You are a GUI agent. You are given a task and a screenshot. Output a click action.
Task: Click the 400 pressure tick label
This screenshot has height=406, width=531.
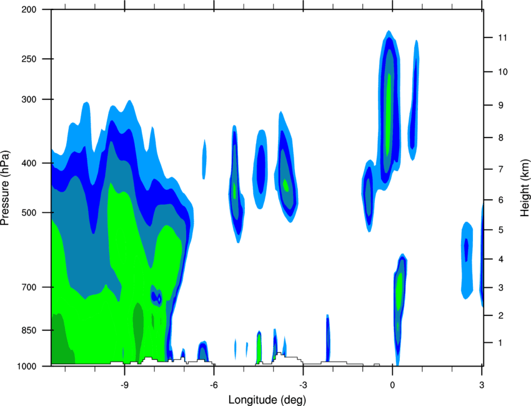(29, 163)
